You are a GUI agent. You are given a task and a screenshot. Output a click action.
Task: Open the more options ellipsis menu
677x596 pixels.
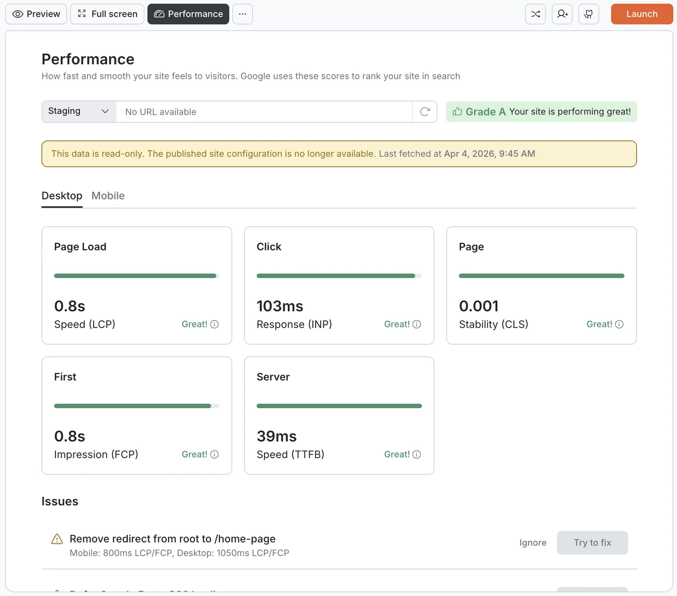tap(243, 14)
